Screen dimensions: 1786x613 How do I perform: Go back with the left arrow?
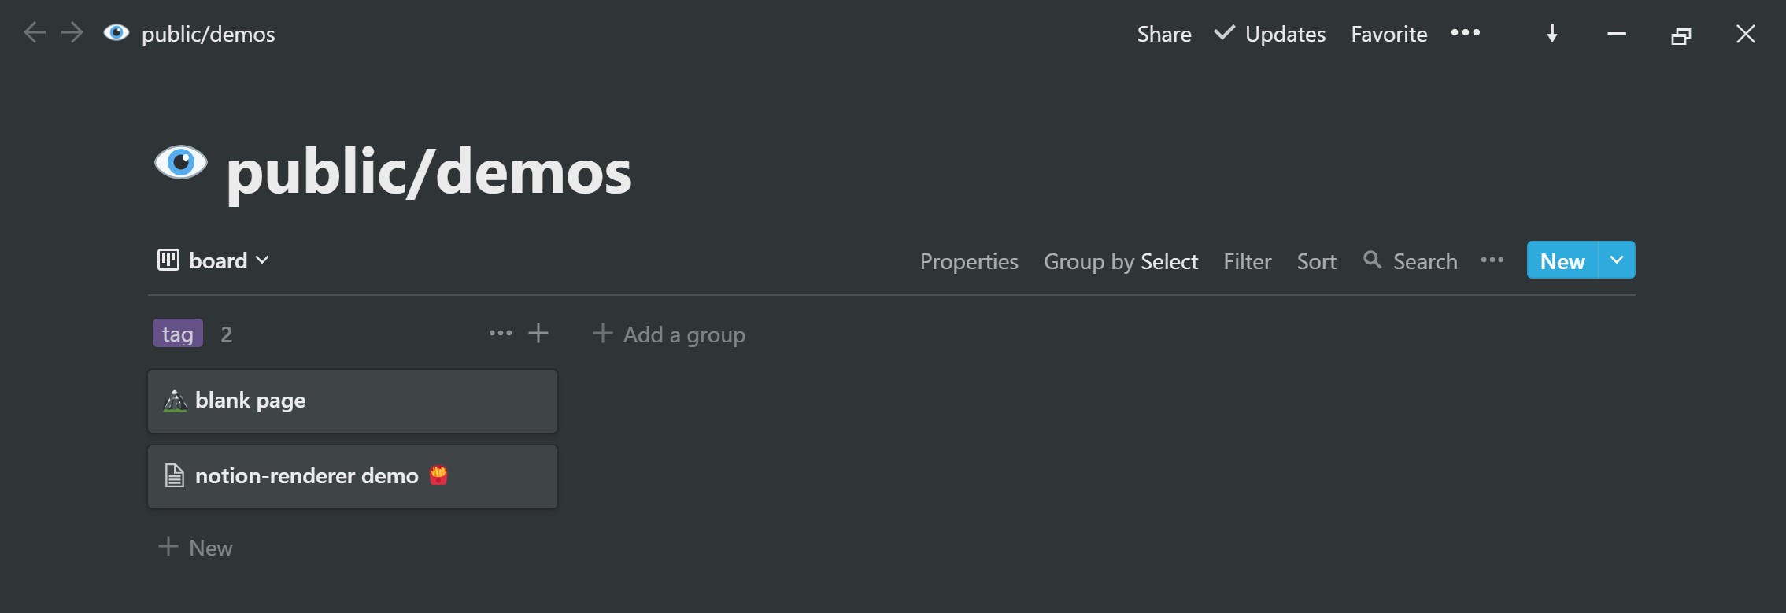point(35,33)
